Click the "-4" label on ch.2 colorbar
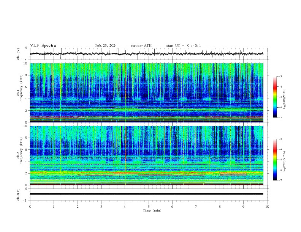Image resolution: width=301 pixels, height=232 pixels. 280,149
